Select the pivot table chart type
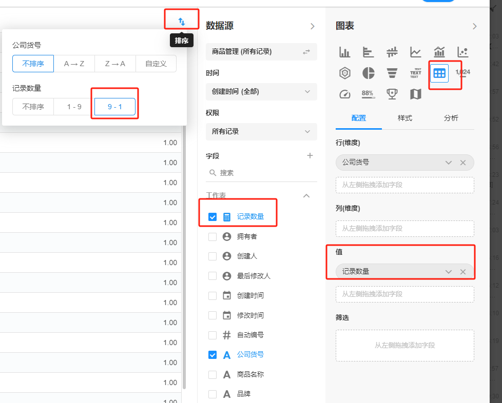This screenshot has height=403, width=502. click(x=439, y=73)
